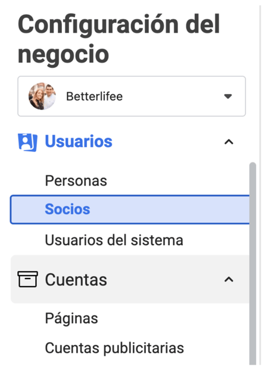Open the business selector caret arrow
This screenshot has height=376, width=274.
[228, 96]
